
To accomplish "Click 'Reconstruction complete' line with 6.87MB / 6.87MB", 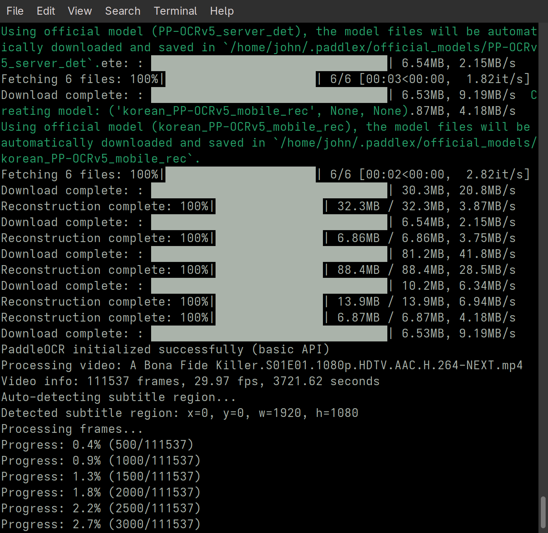I will pos(258,318).
